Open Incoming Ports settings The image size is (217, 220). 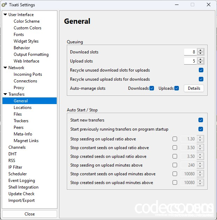28,74
